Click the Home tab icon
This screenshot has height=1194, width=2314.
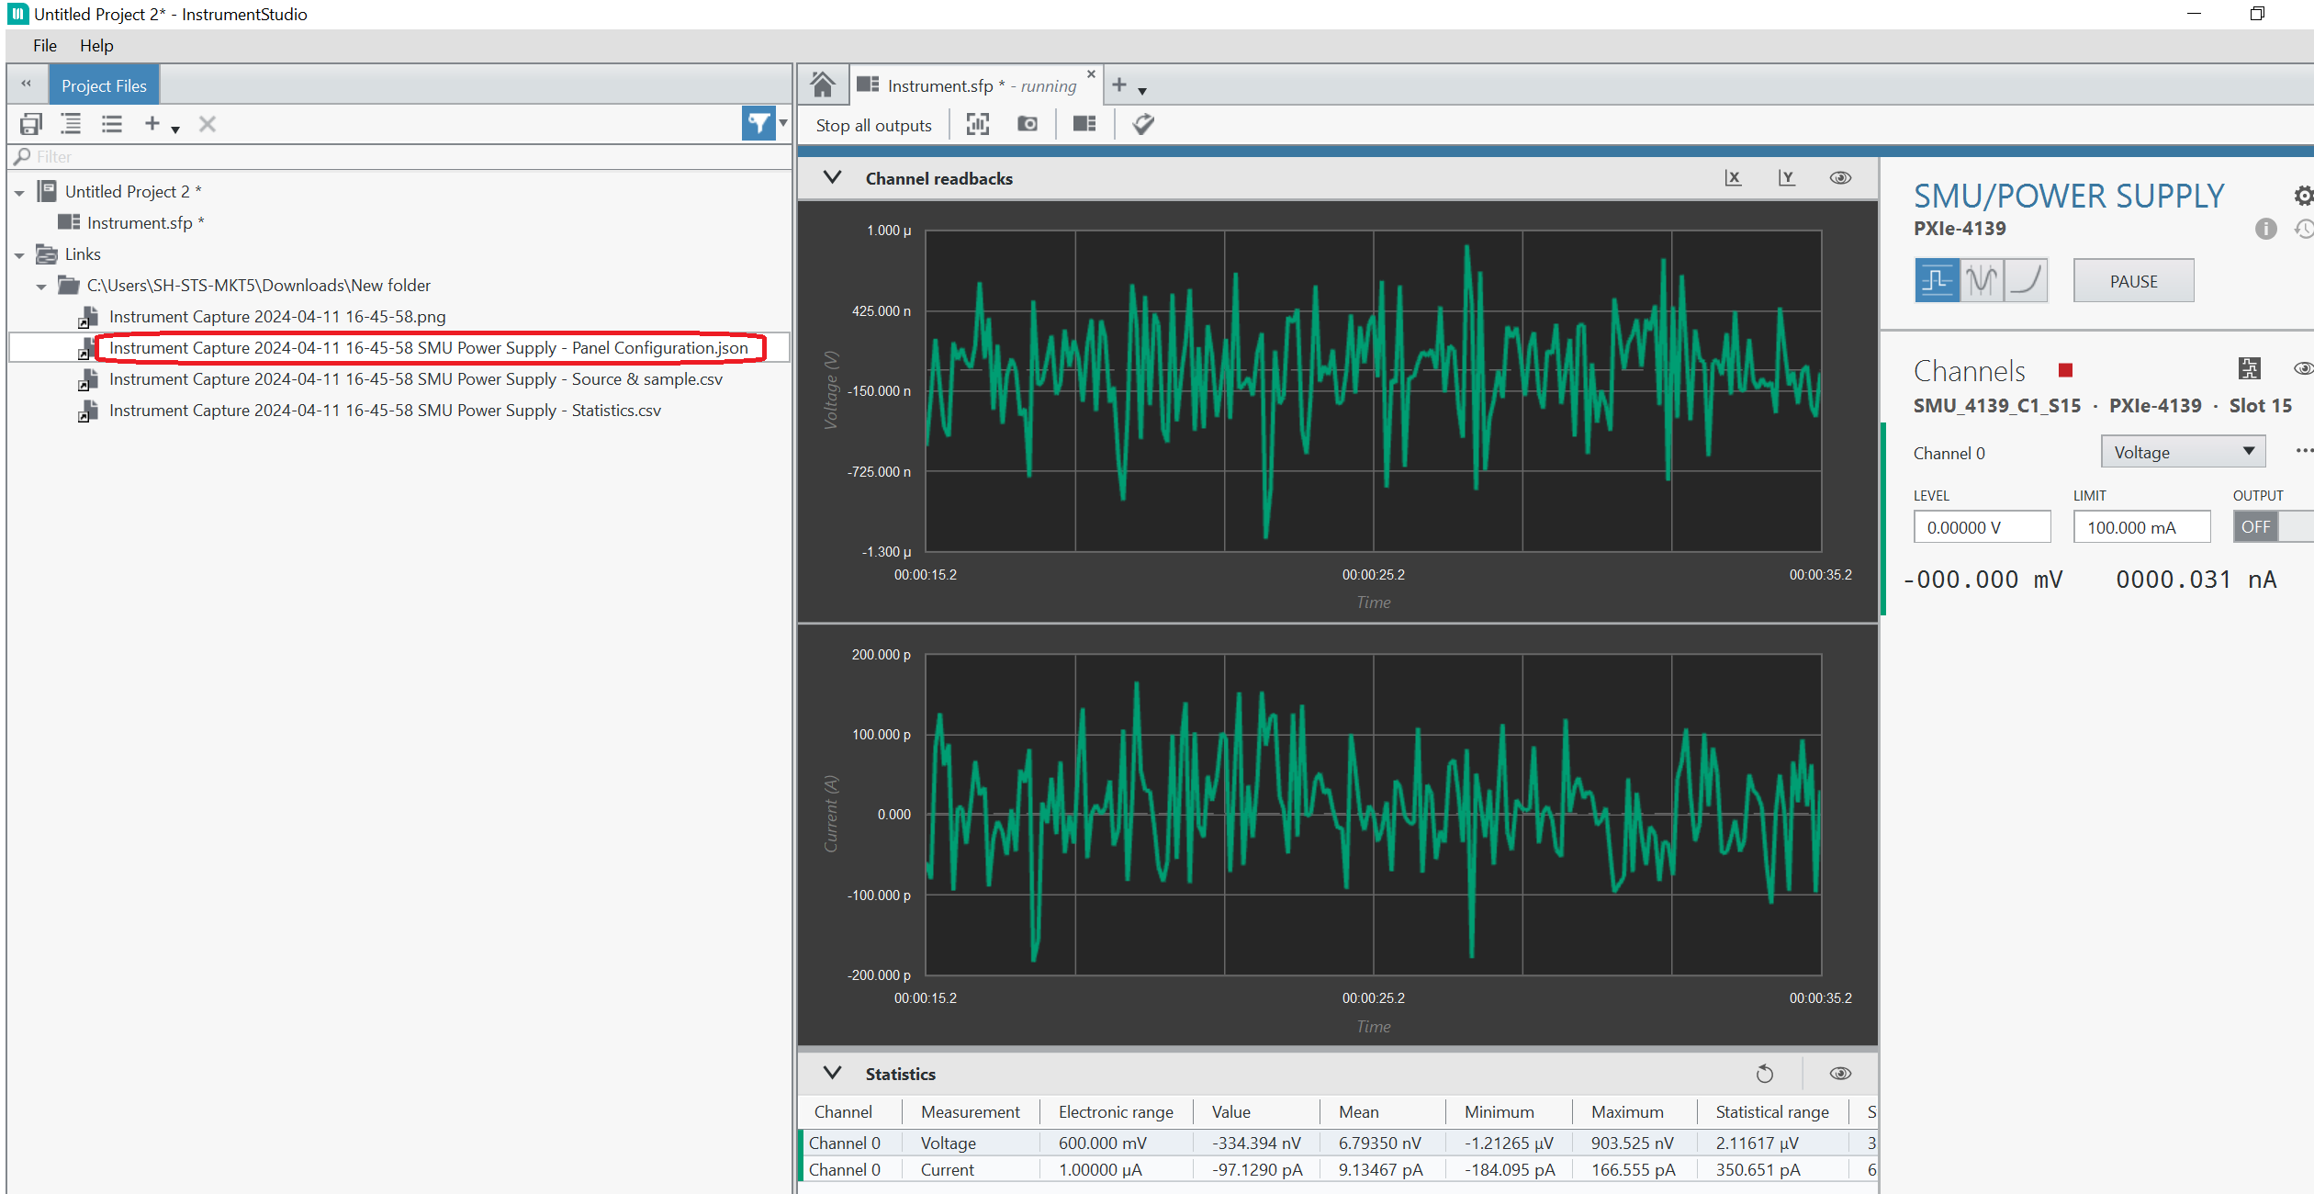click(x=822, y=85)
